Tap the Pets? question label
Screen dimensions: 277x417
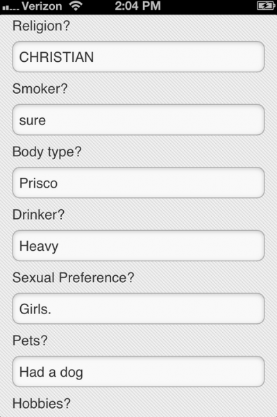pyautogui.click(x=30, y=341)
